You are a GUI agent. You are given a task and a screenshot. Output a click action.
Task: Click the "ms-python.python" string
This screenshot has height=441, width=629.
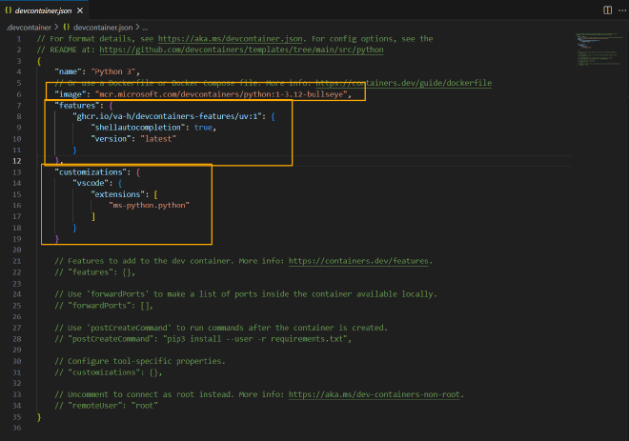tap(150, 206)
